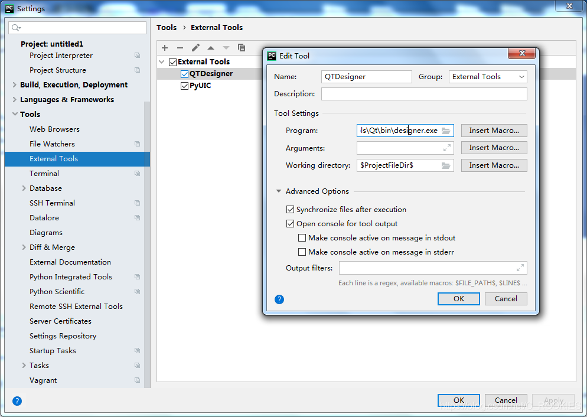Click project-level icon beside Project Interpreter
Viewport: 587px width, 417px height.
pos(138,56)
